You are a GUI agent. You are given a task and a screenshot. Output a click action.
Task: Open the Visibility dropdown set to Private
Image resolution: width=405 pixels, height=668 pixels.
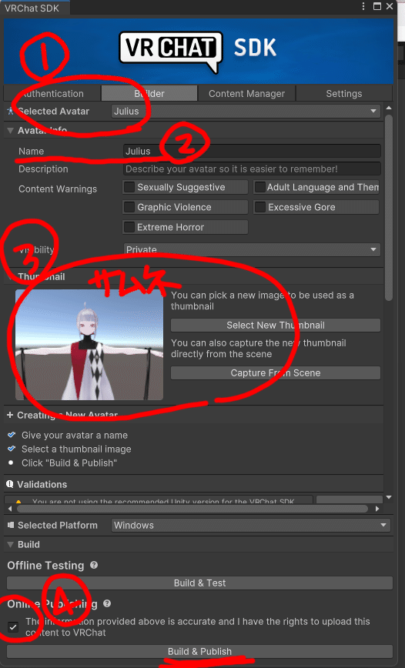[x=252, y=249]
